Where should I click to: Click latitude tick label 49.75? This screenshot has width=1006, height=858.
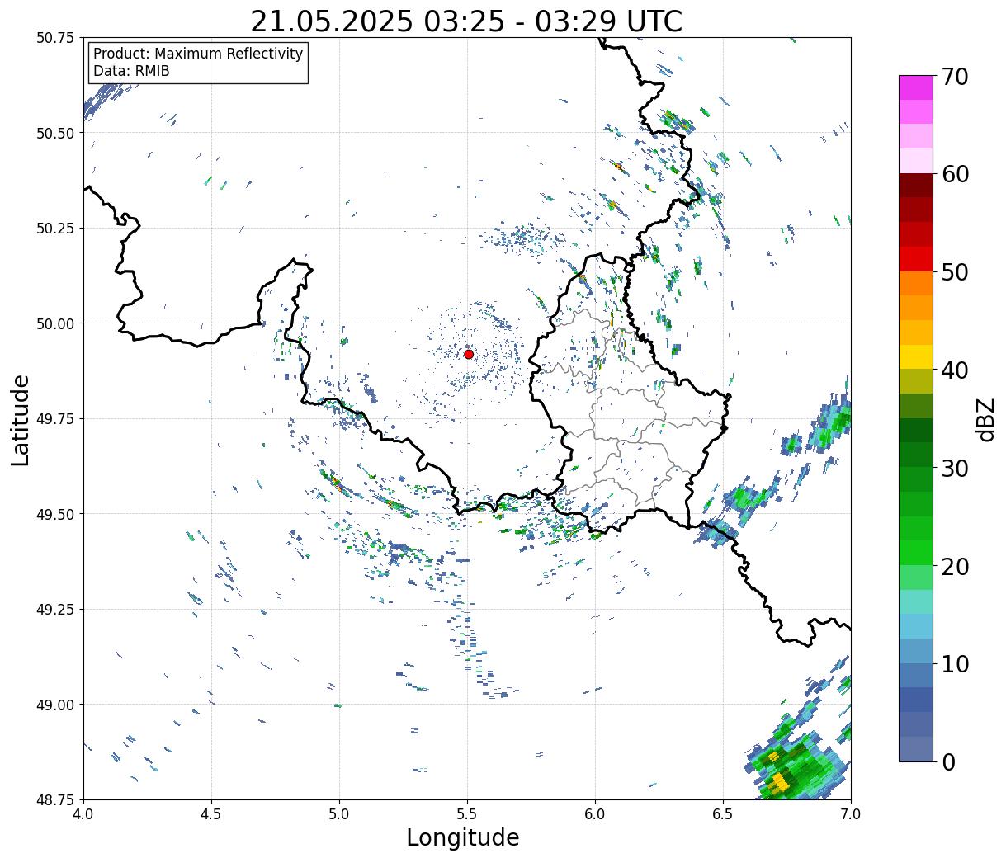[x=55, y=419]
